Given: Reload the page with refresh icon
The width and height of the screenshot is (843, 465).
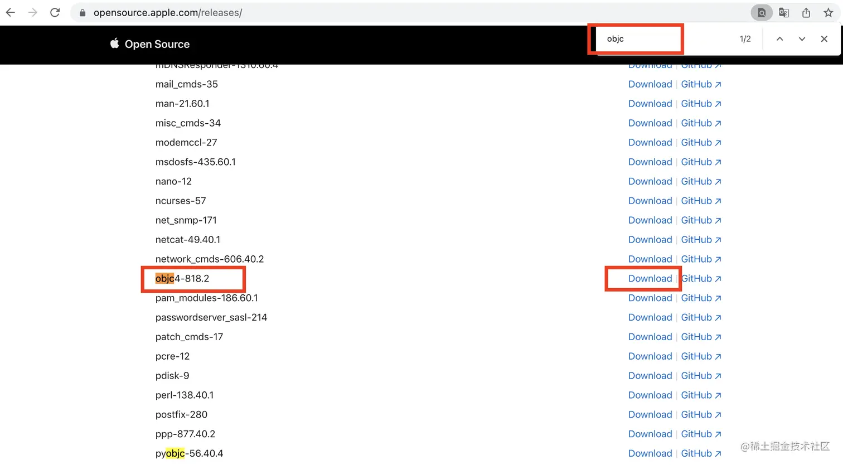Looking at the screenshot, I should (55, 12).
